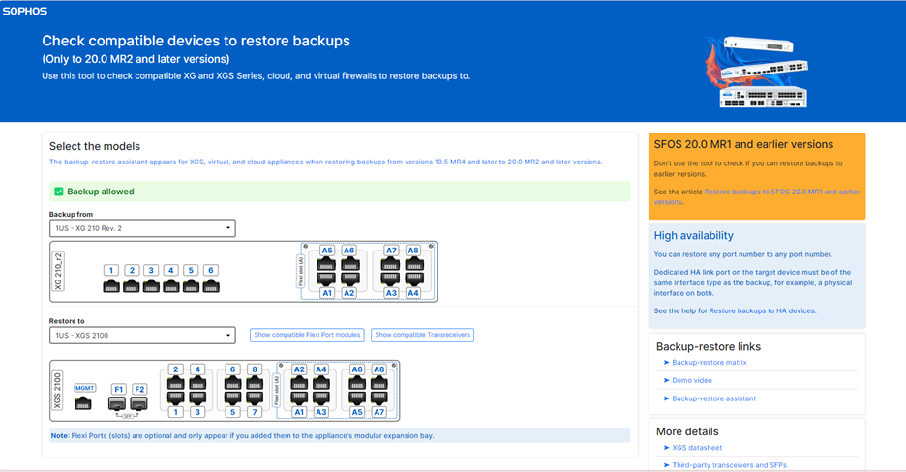Click port 6 on XG 210 diagram
906x472 pixels.
(x=211, y=285)
